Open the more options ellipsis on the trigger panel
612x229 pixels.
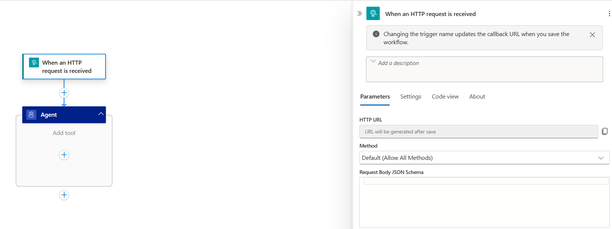point(609,13)
